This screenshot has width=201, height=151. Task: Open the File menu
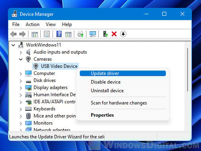pos(16,24)
